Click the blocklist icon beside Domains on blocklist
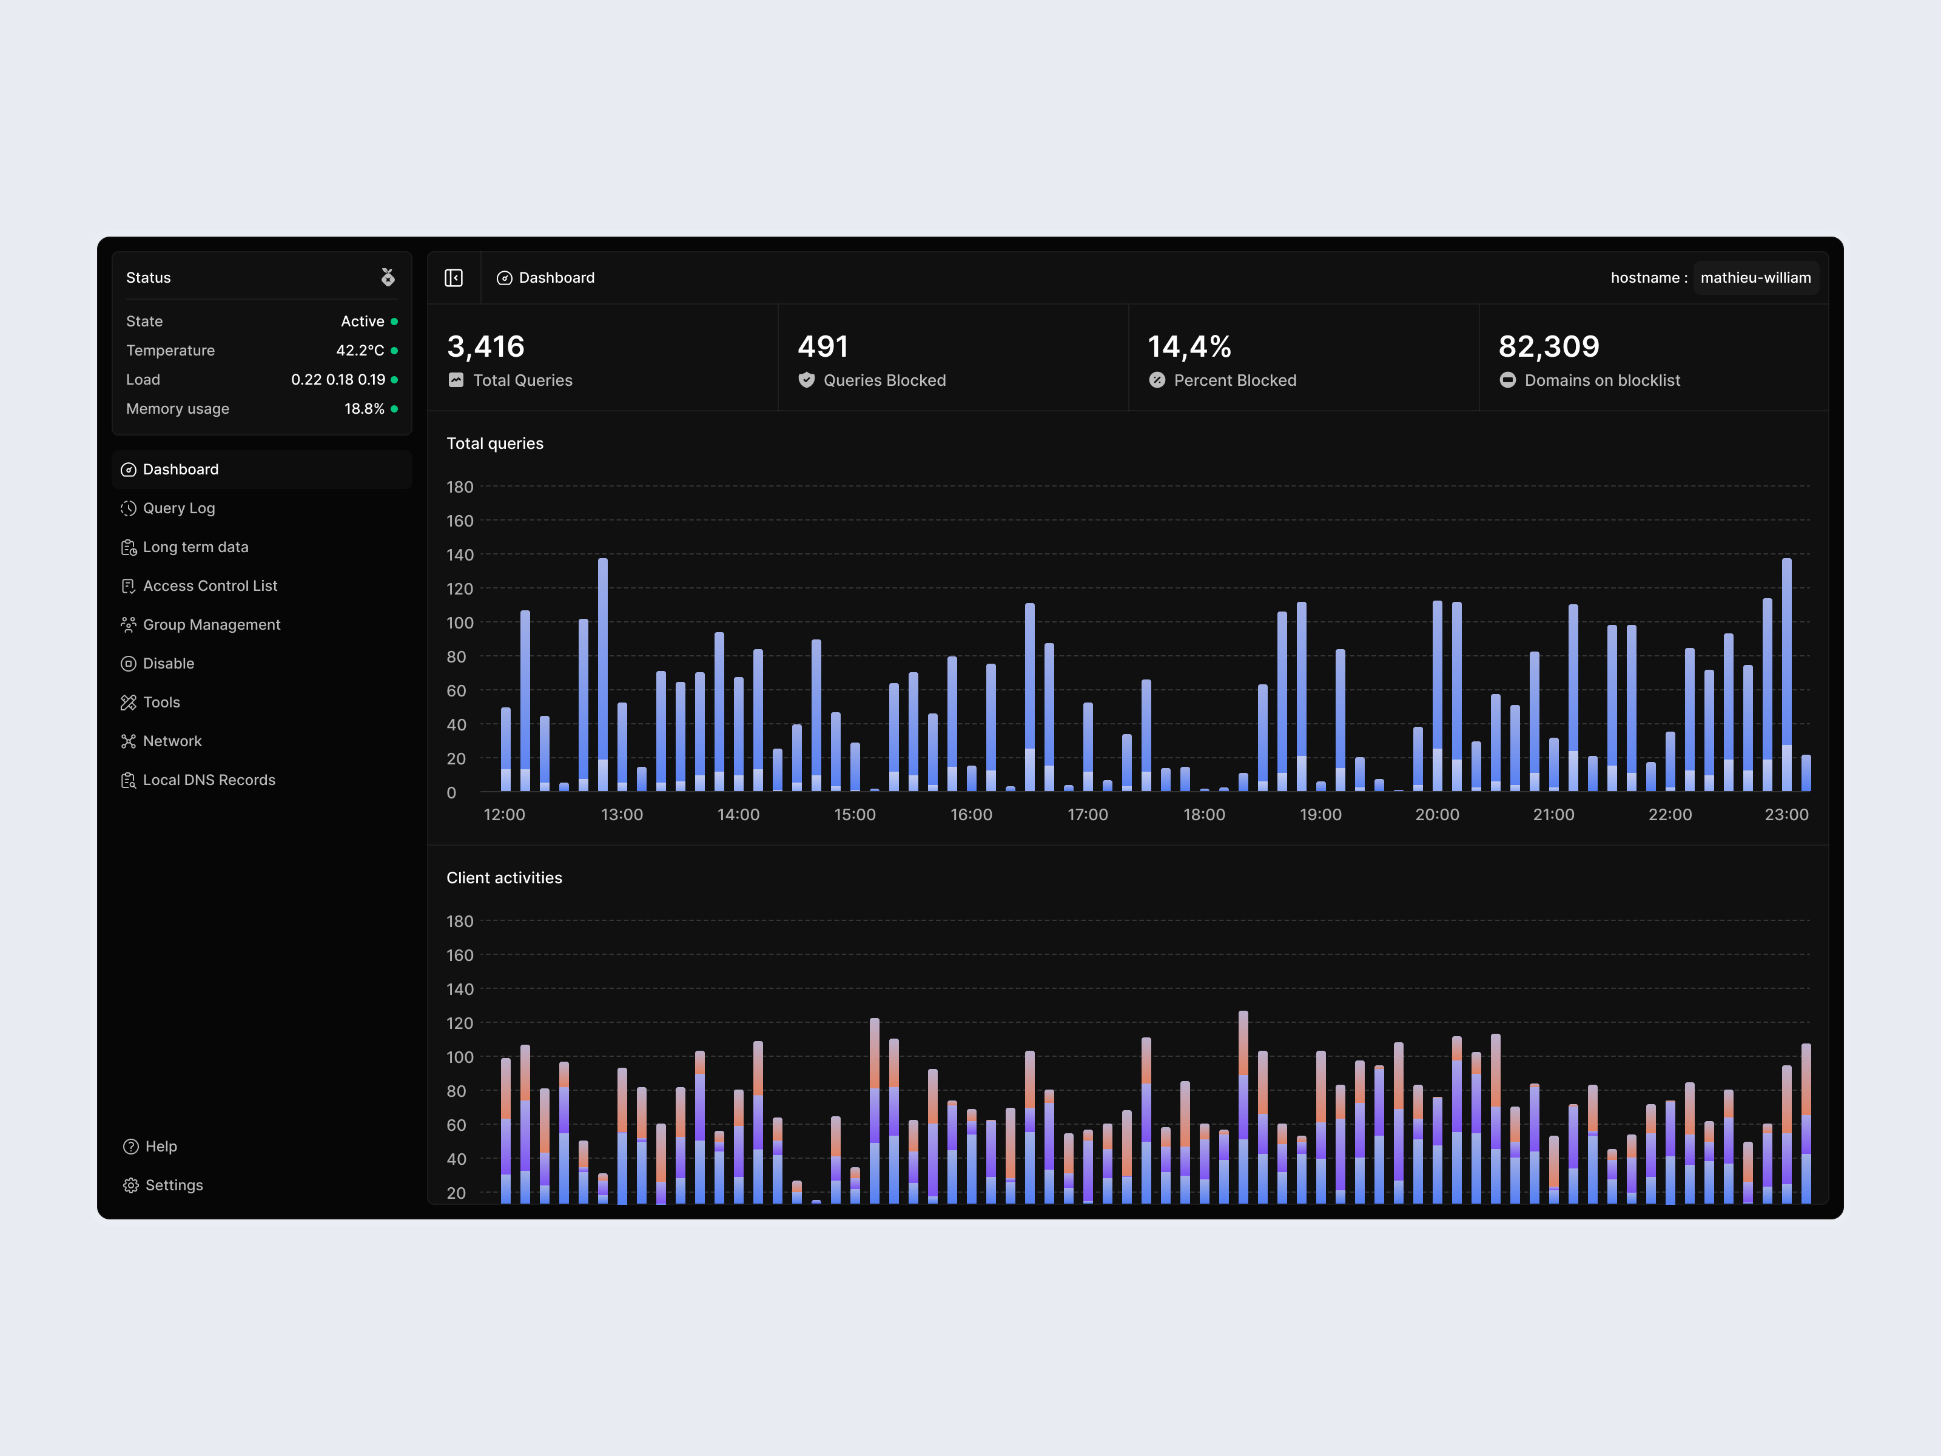The image size is (1941, 1456). click(x=1507, y=380)
